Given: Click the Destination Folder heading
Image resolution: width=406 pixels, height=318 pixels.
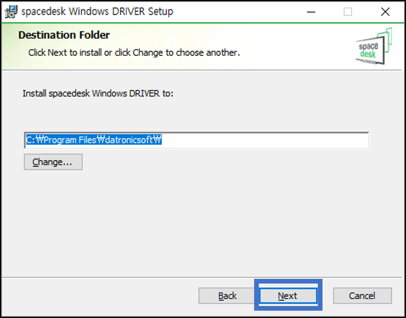Looking at the screenshot, I should [64, 35].
